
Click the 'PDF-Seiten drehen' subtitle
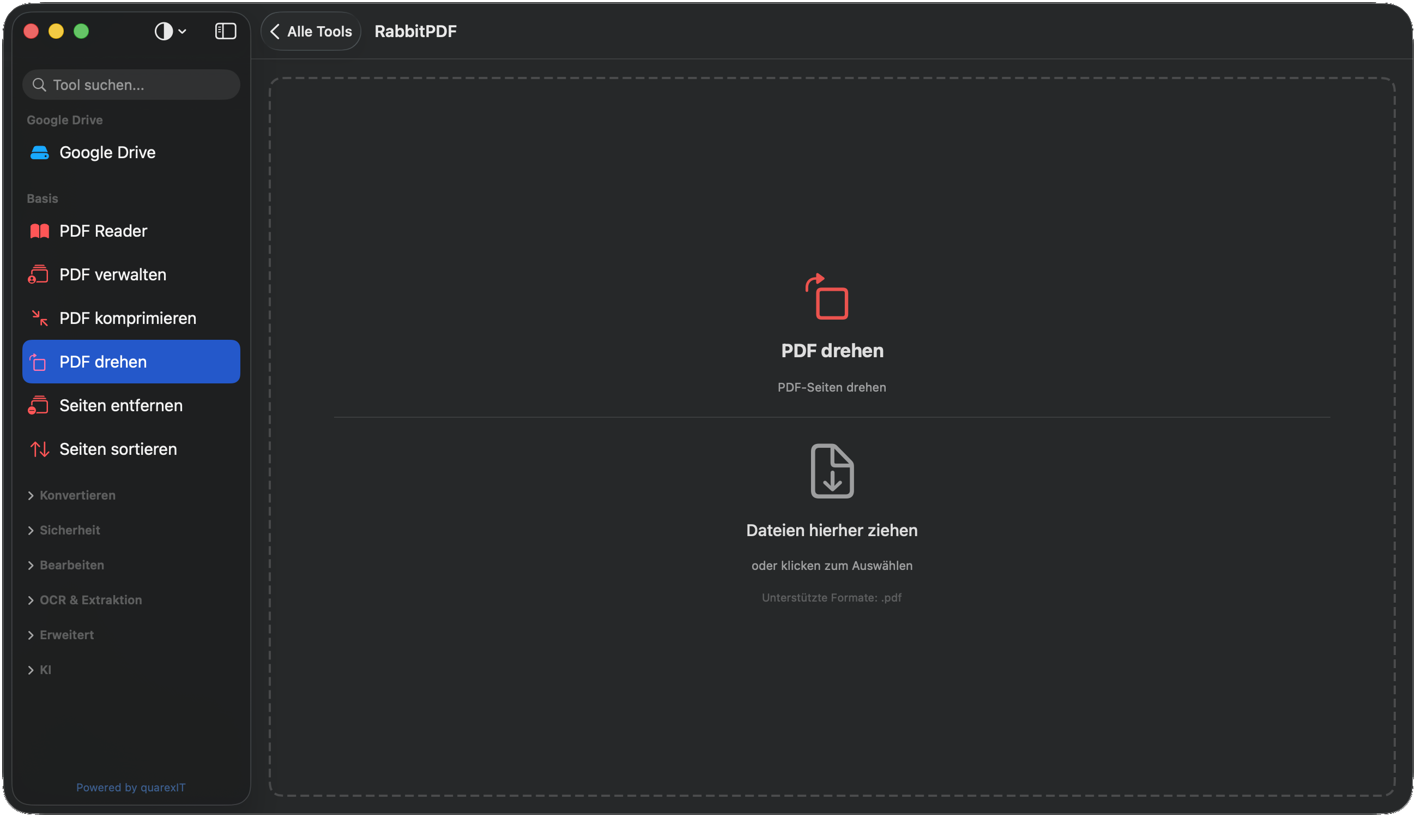click(832, 387)
